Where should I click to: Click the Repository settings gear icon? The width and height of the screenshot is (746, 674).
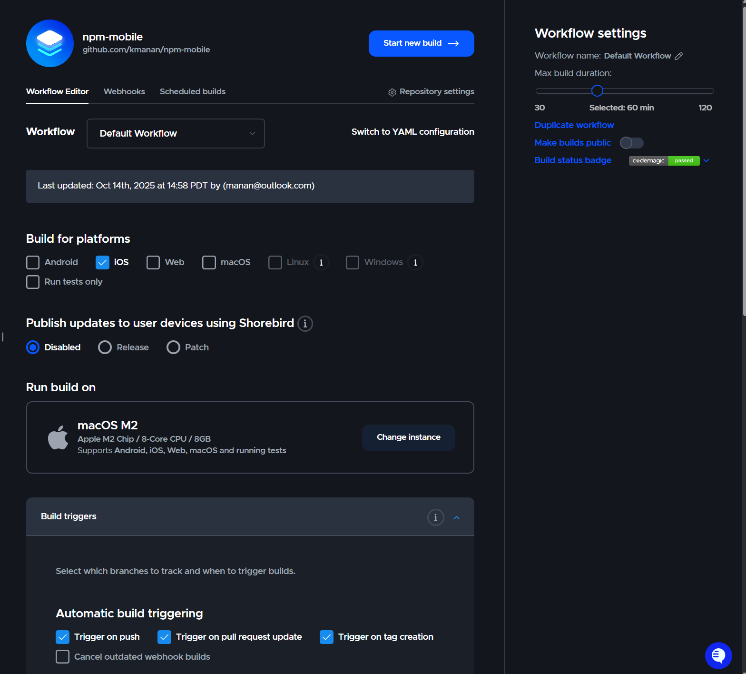392,92
